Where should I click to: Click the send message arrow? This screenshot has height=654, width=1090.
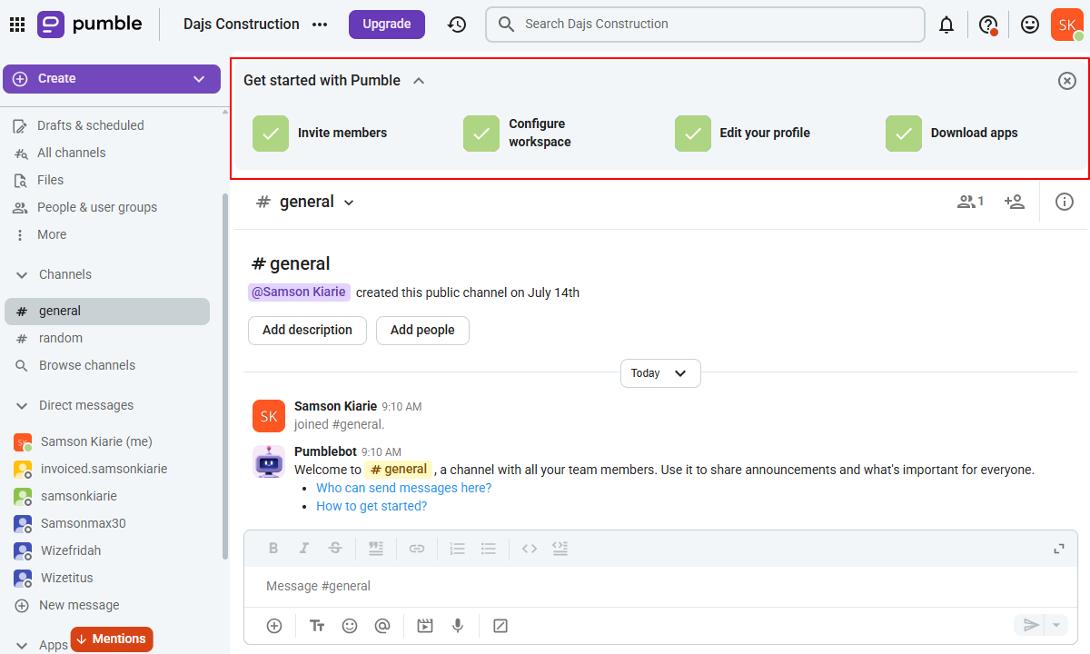coord(1031,625)
